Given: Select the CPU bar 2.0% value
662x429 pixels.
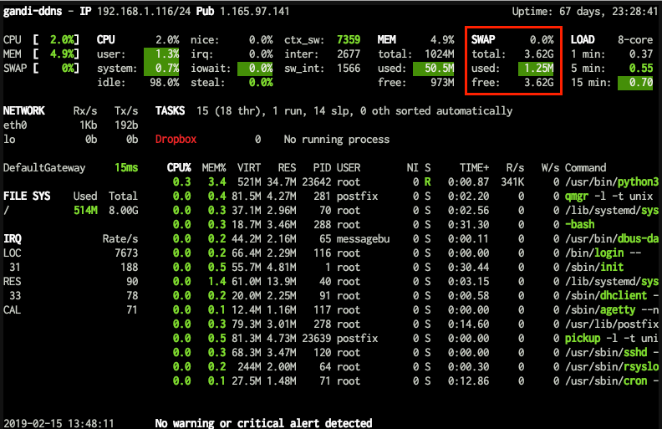Looking at the screenshot, I should (62, 39).
